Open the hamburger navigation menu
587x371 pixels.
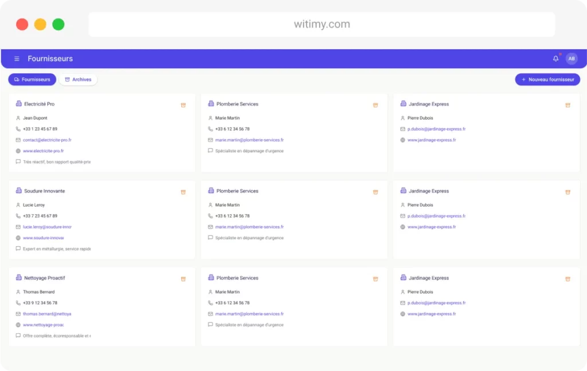(x=17, y=59)
